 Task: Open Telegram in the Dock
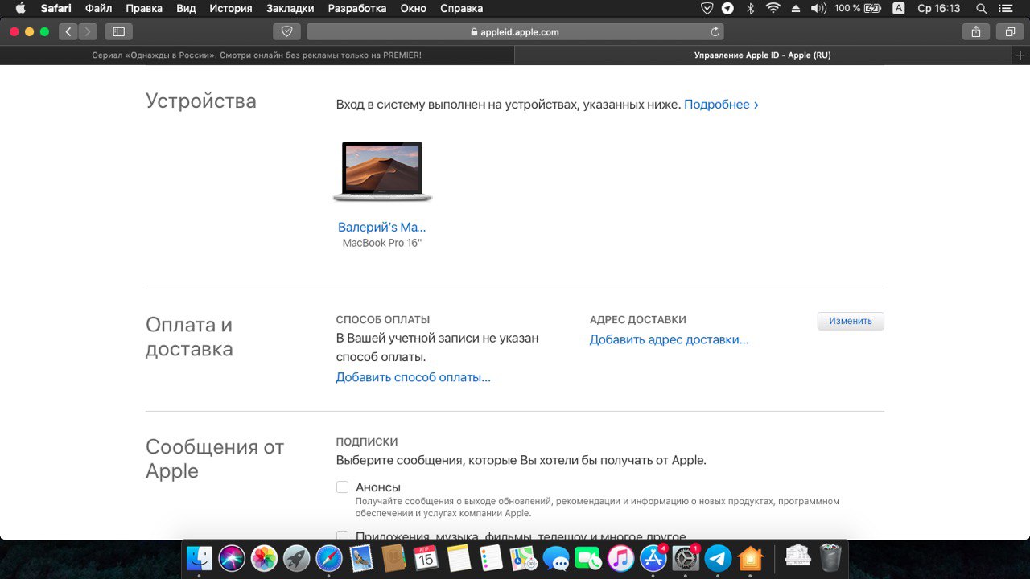tap(718, 557)
